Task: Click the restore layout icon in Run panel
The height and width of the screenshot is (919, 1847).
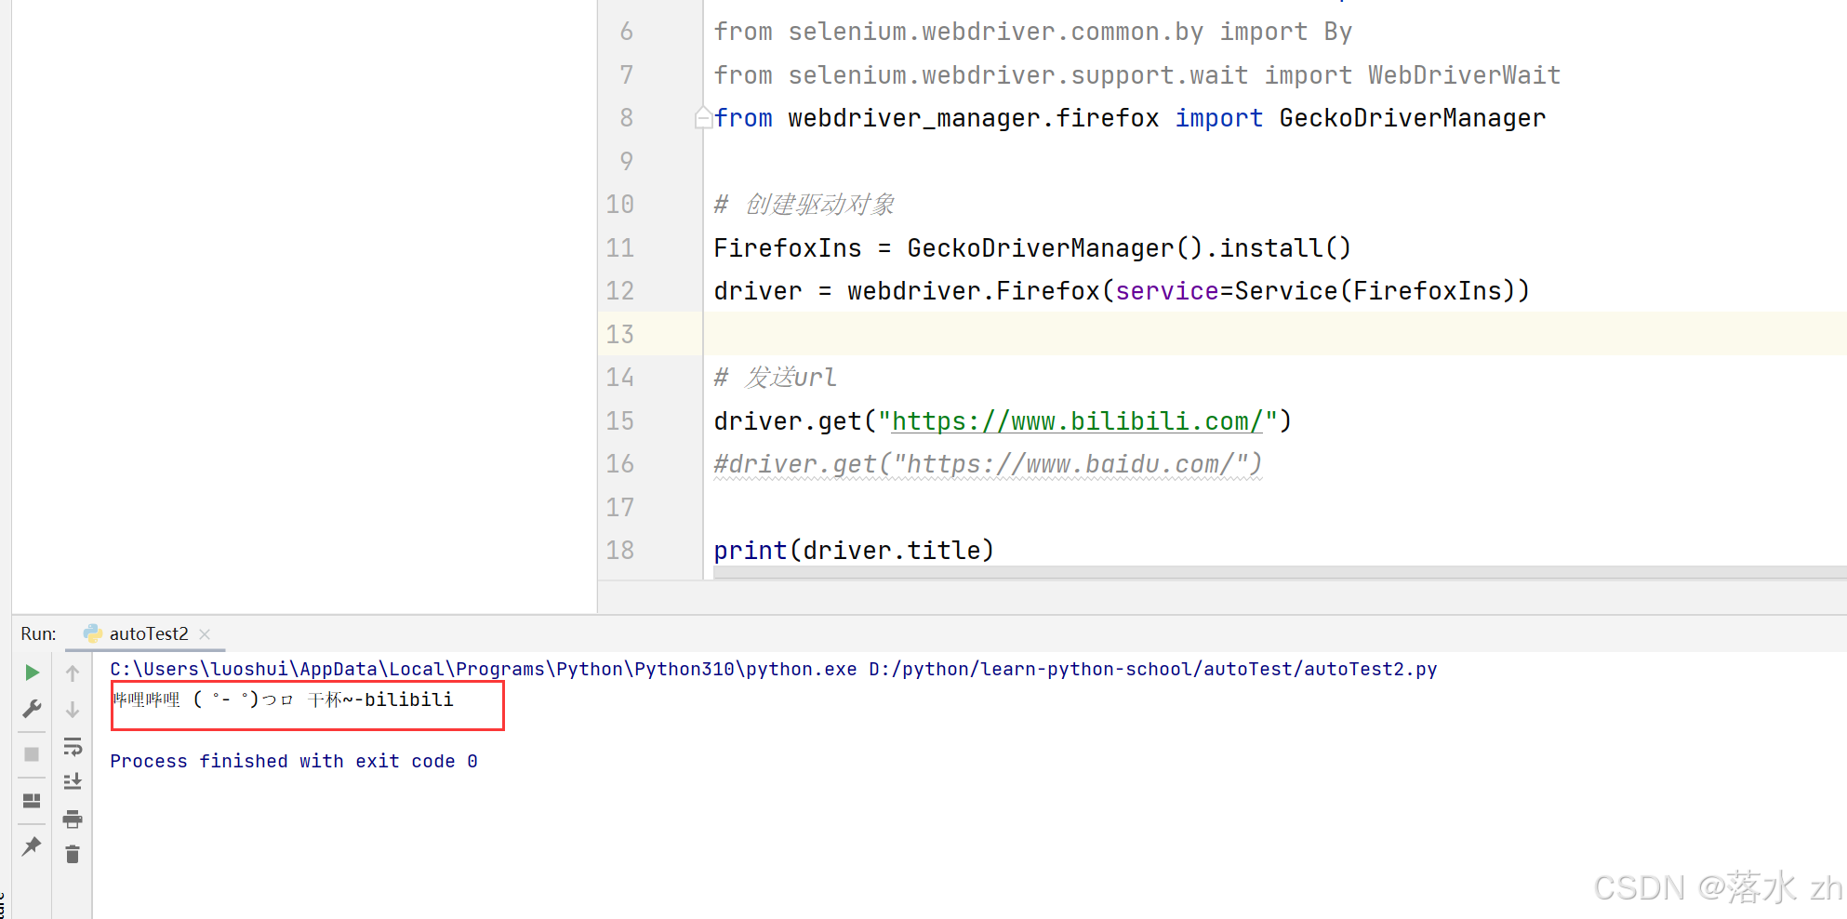Action: coord(32,801)
